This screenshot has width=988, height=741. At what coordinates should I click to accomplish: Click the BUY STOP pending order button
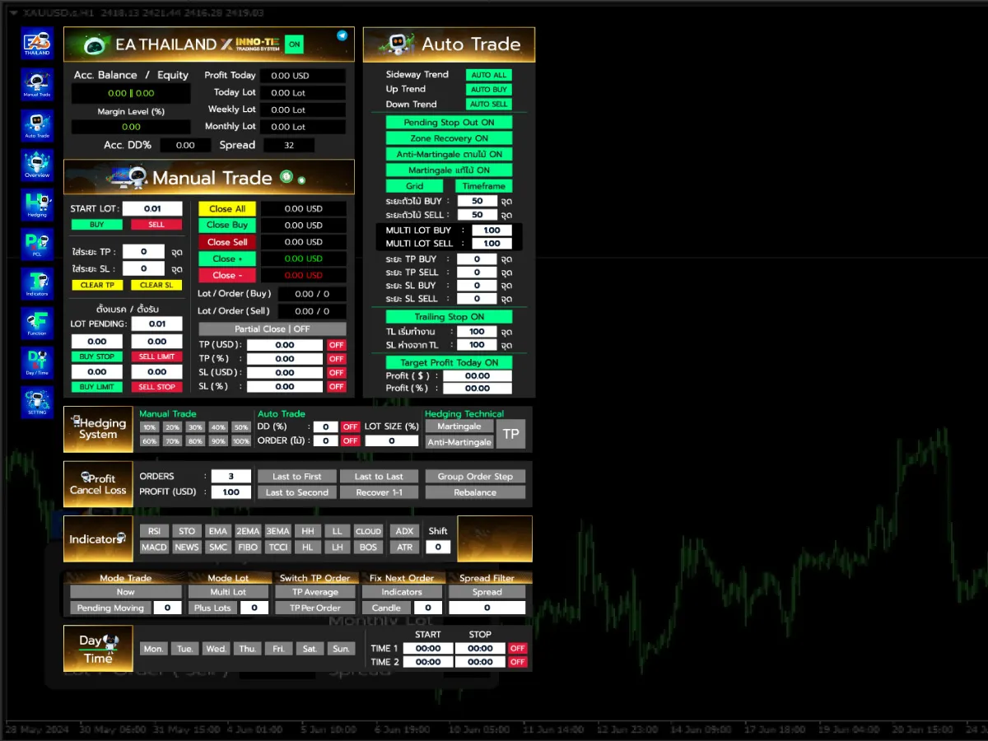coord(96,357)
